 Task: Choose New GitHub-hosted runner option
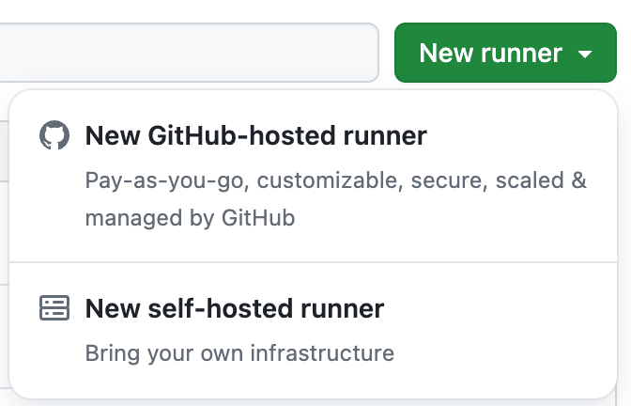click(313, 176)
